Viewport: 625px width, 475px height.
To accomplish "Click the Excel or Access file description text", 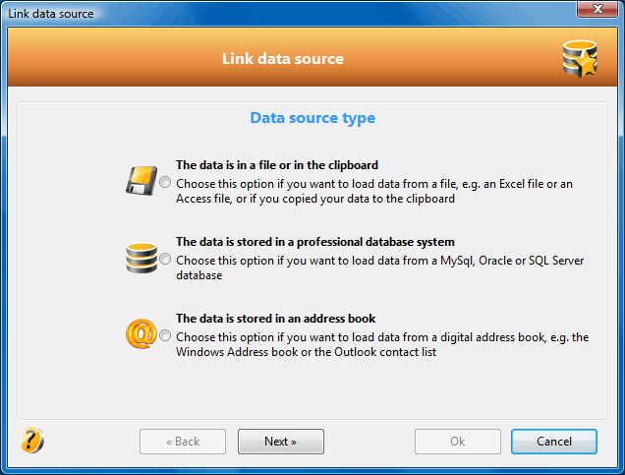I will 374,191.
